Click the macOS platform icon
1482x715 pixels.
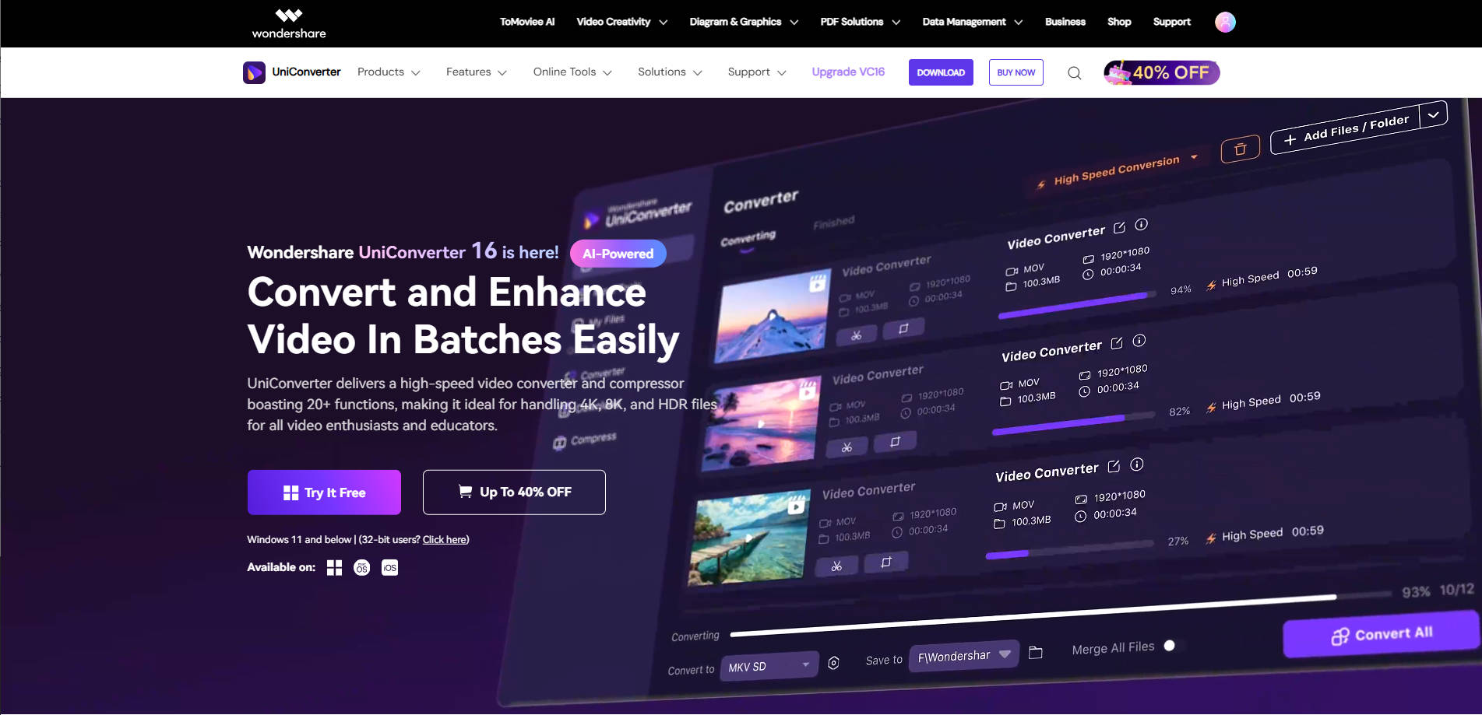(x=361, y=568)
